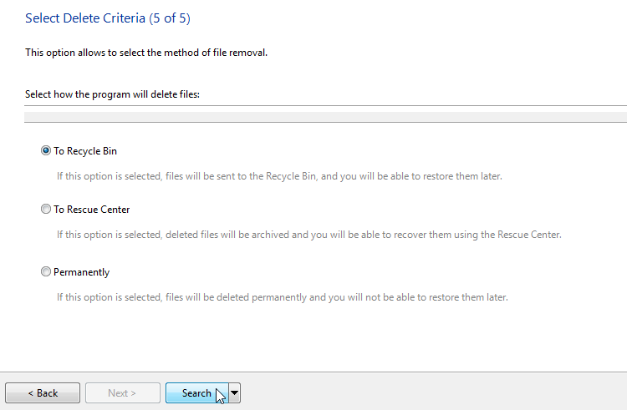Click the "(5 of 5)" step indicator

click(x=170, y=18)
